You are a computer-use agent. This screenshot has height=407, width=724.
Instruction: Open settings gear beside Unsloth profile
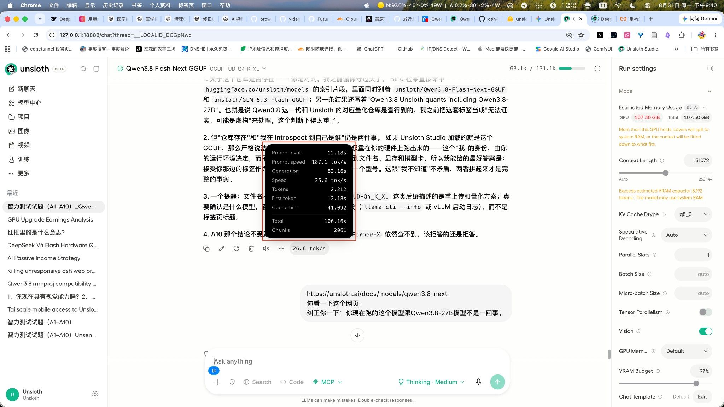click(95, 394)
